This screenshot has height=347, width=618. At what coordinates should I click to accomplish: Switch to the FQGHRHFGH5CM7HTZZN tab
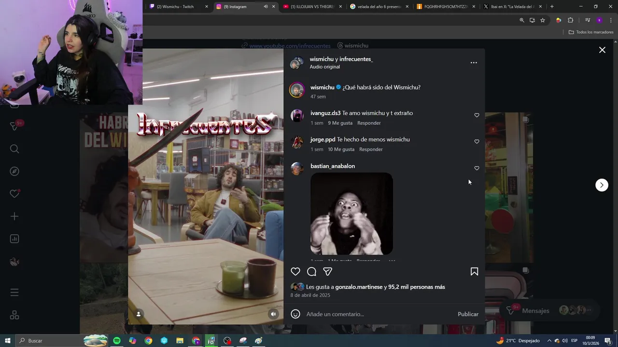point(446,7)
